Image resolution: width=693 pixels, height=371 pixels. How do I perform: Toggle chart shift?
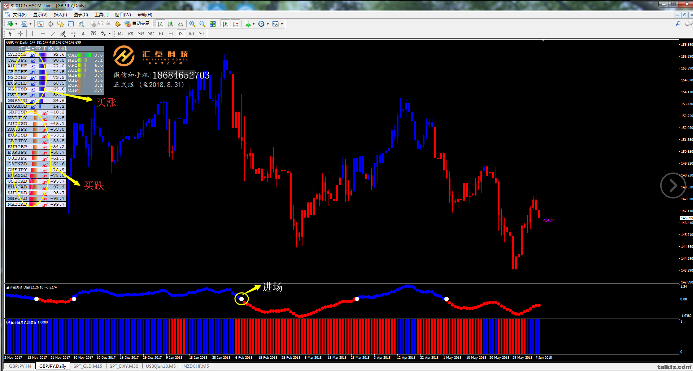click(235, 24)
